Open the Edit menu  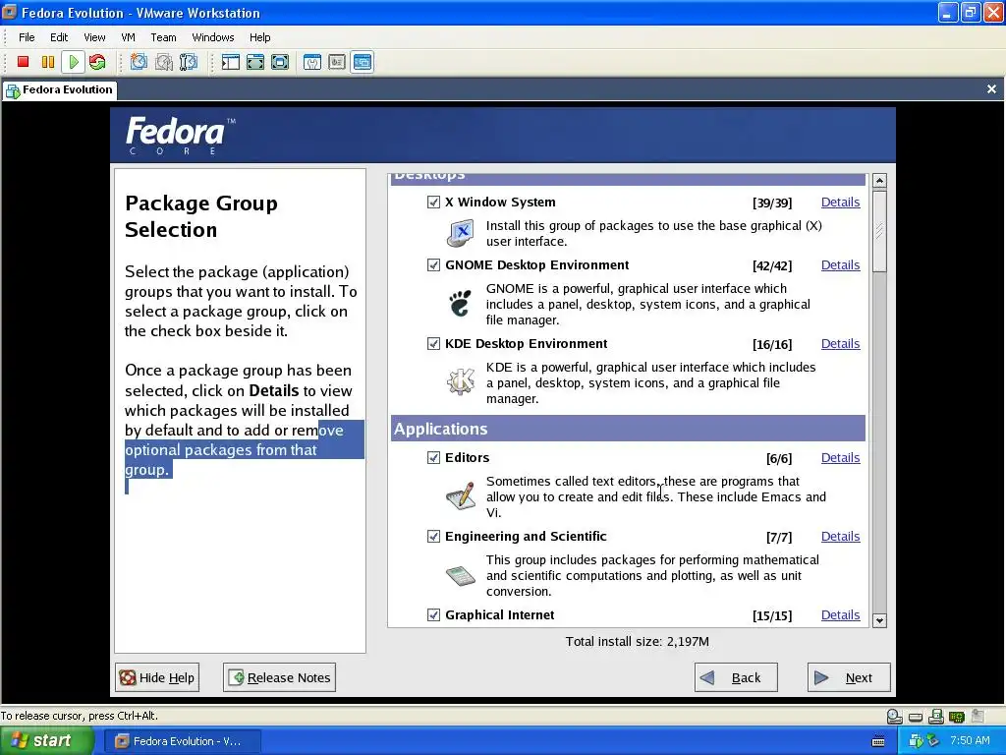tap(59, 37)
